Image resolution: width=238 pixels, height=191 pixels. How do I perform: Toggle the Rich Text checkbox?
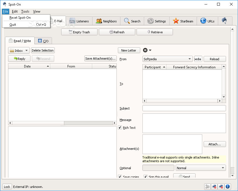coord(120,127)
